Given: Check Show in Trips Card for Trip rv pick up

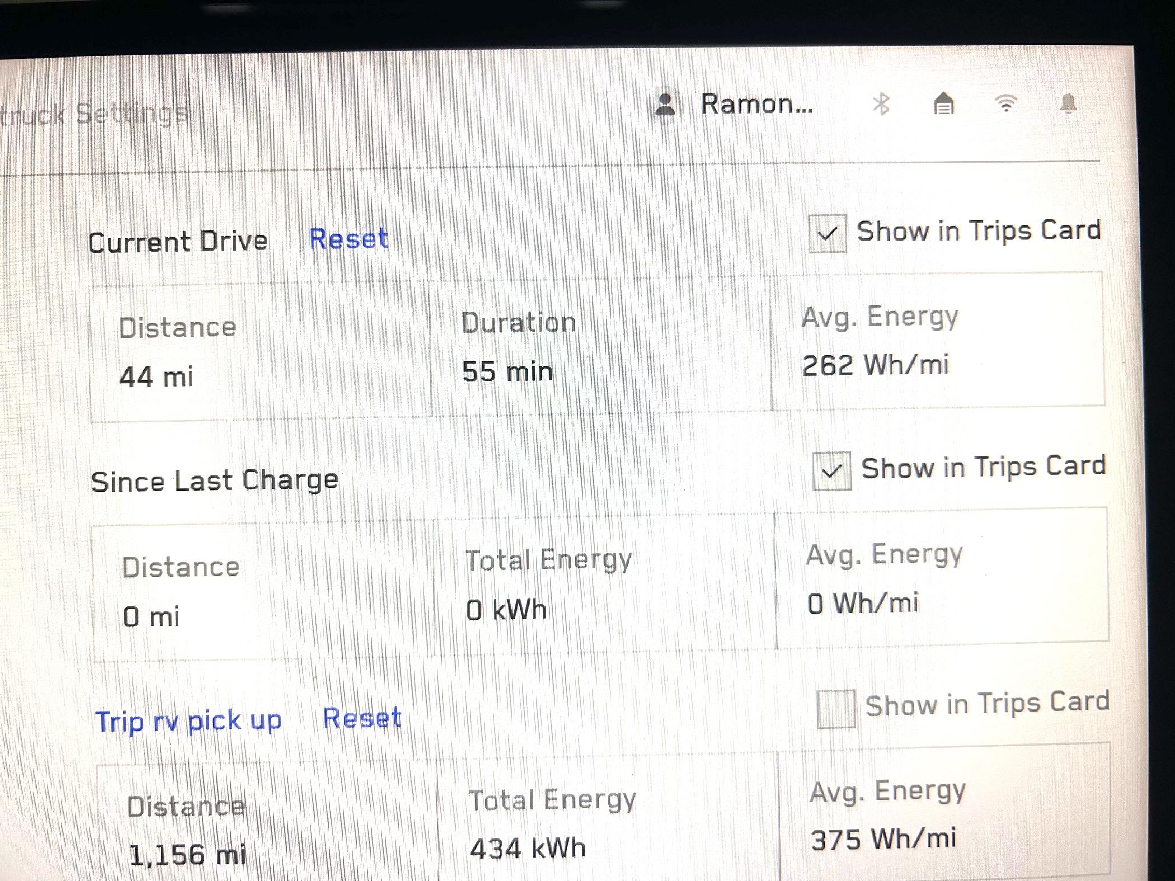Looking at the screenshot, I should 835,709.
